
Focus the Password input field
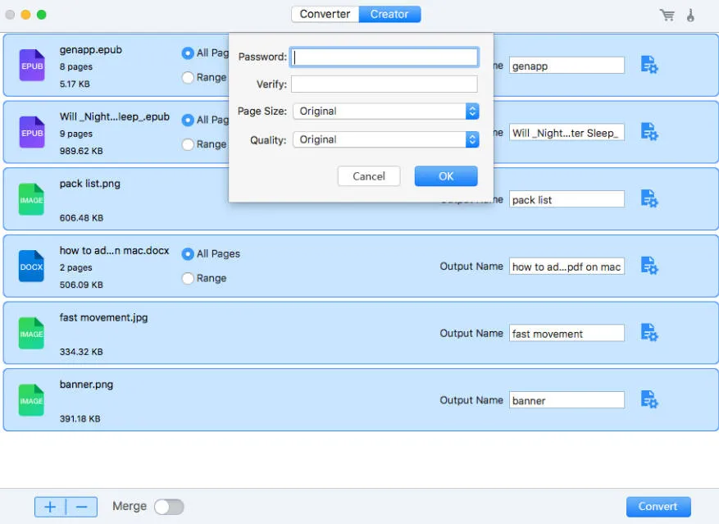(385, 57)
